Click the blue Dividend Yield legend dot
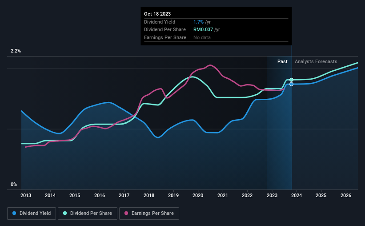 (14, 213)
